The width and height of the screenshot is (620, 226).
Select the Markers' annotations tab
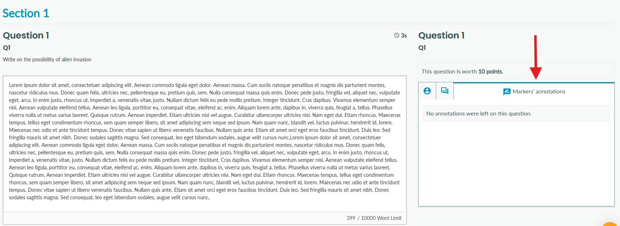[534, 92]
